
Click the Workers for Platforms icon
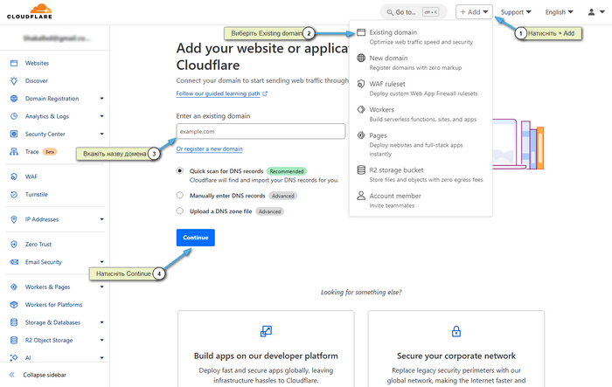[14, 305]
